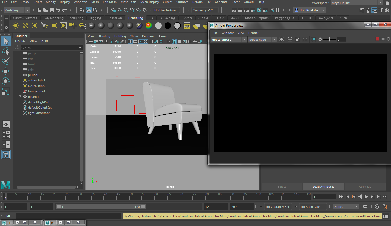
Task: Toggle the RGBA channel display in Arnold RenderView
Action: click(290, 39)
